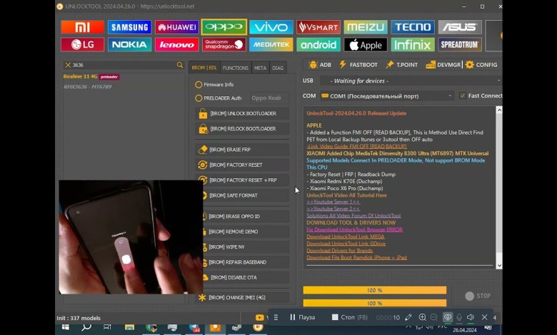Click the model search field

click(123, 65)
